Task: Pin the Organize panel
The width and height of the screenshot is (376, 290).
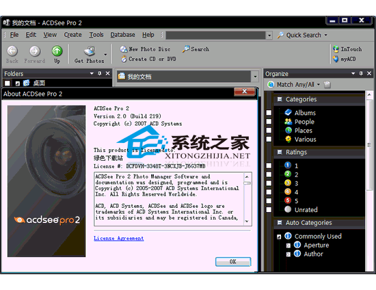Action: tap(361, 73)
